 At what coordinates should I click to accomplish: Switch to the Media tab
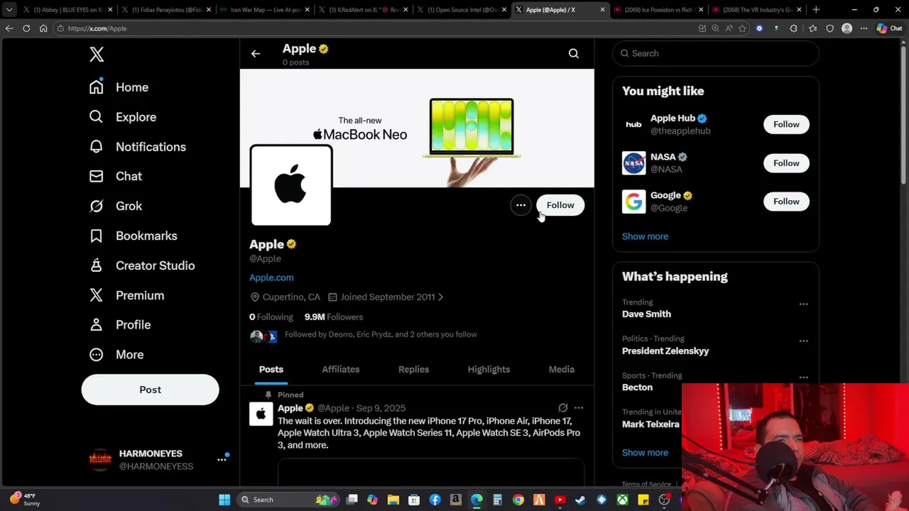click(x=562, y=369)
